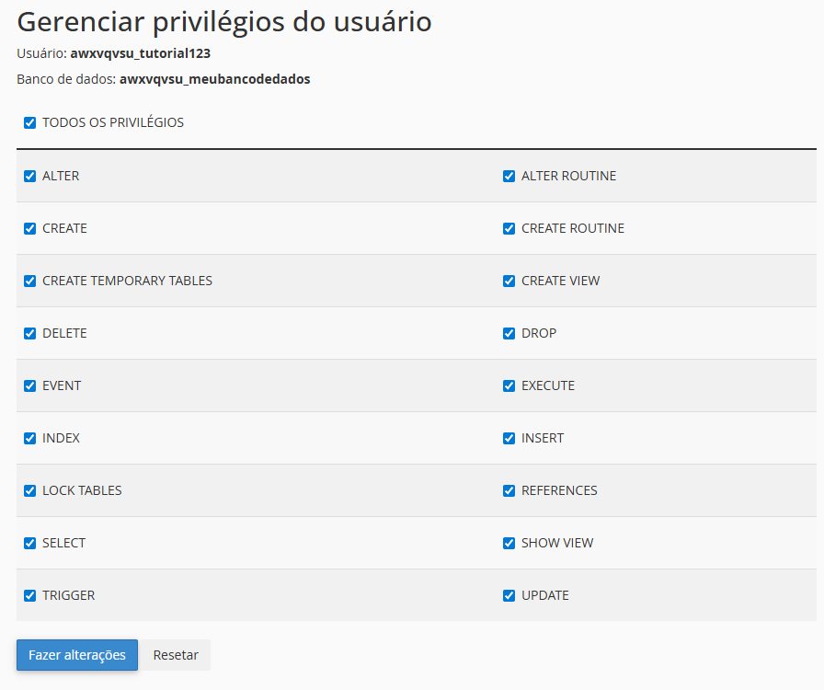
Task: Disable the INDEX privilege
Action: (30, 438)
